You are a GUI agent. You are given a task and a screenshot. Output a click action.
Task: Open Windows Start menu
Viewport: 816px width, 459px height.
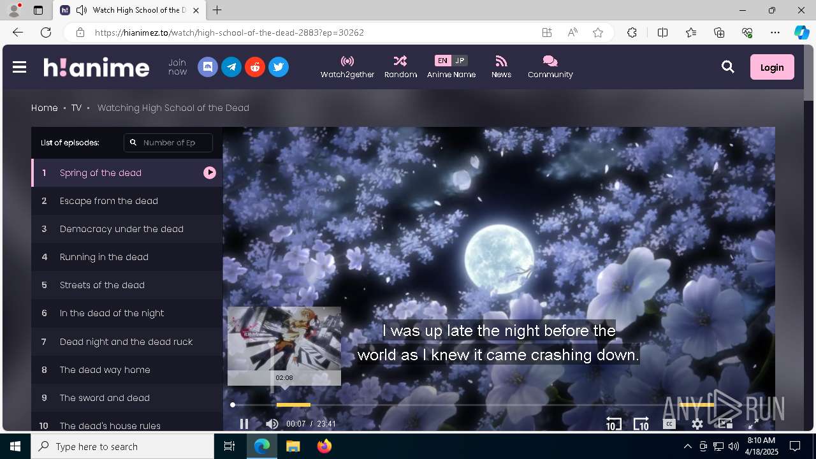coord(15,446)
